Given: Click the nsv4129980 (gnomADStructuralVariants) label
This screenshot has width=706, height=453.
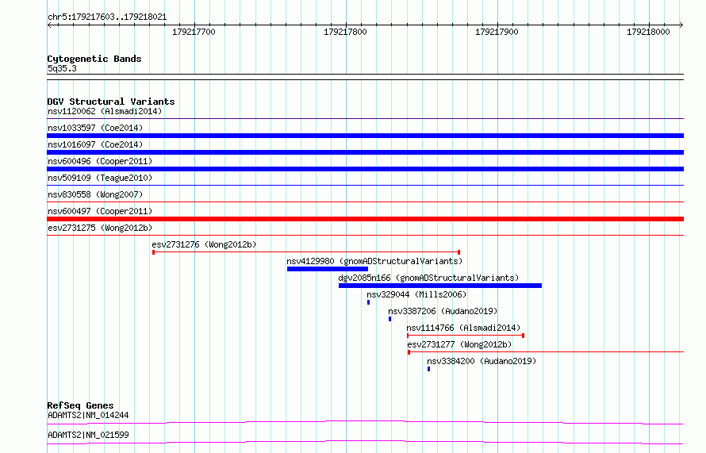Looking at the screenshot, I should (374, 261).
